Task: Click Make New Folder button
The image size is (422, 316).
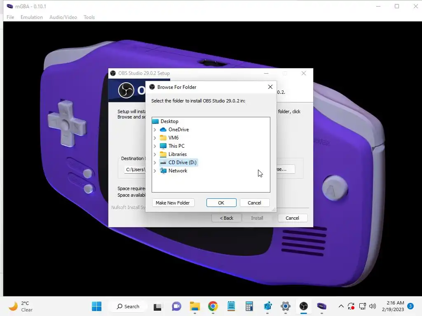Action: [x=173, y=203]
